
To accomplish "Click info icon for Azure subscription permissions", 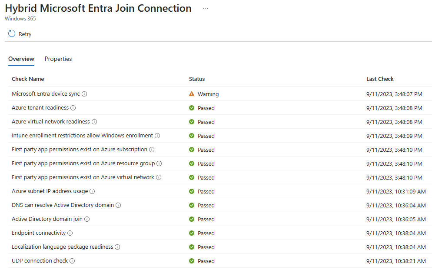I will click(152, 150).
